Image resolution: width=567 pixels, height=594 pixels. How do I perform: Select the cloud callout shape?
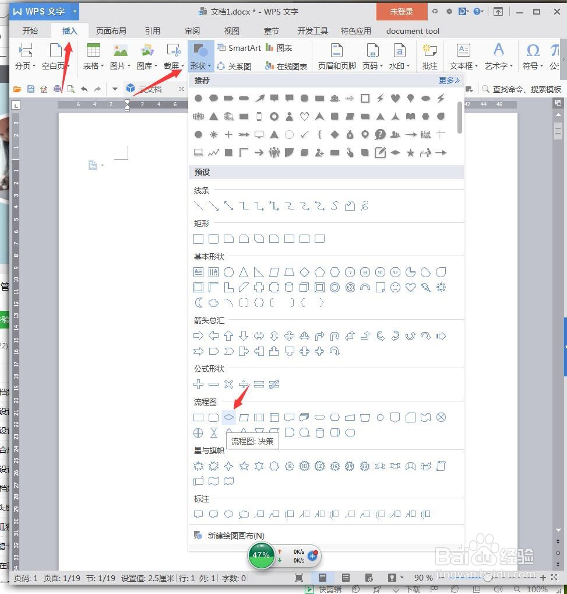244,514
